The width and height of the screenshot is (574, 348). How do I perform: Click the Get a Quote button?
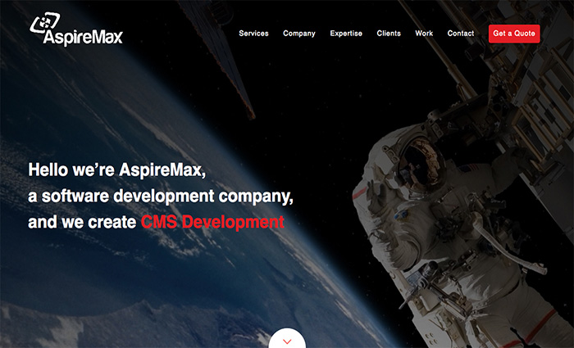tap(514, 34)
